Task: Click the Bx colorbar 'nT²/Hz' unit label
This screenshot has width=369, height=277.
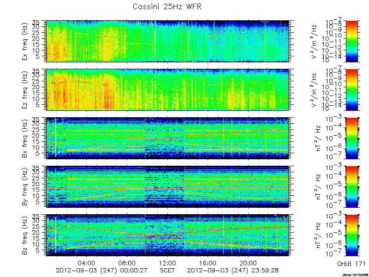Action: (x=319, y=138)
